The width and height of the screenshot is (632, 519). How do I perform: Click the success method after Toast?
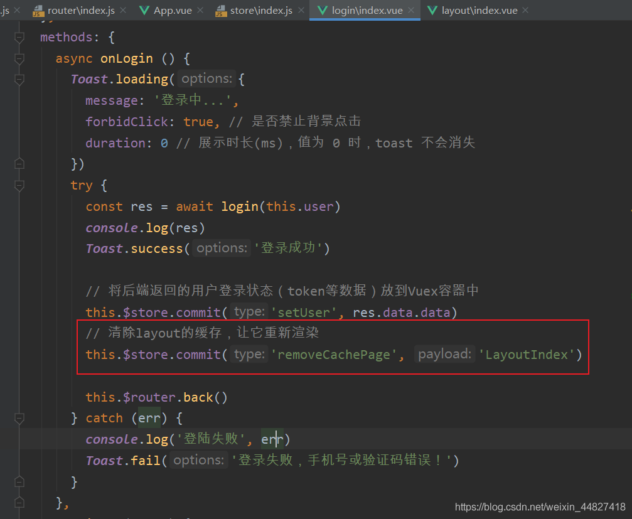(157, 249)
